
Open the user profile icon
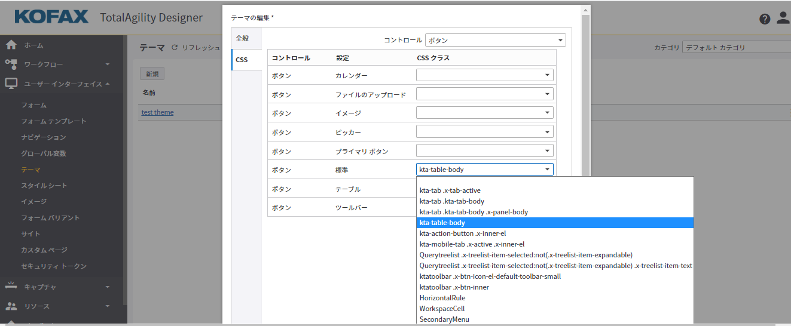(783, 18)
